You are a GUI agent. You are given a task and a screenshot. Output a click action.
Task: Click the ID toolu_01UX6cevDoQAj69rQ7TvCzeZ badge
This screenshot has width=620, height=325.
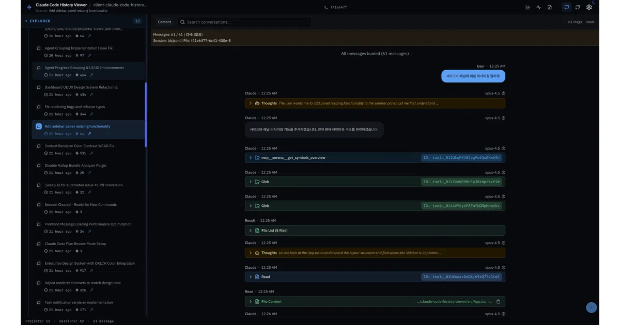pyautogui.click(x=462, y=277)
